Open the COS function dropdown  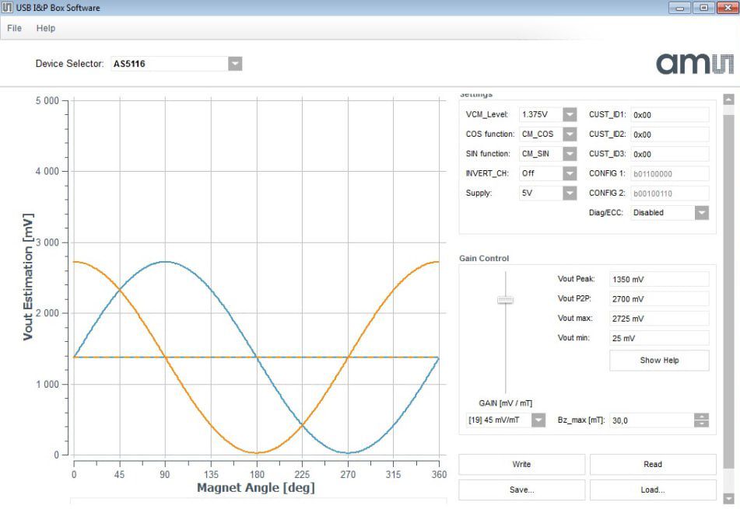point(570,134)
